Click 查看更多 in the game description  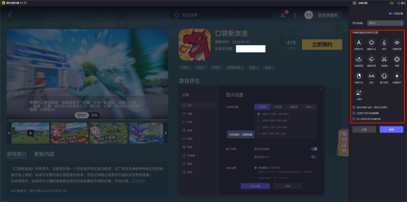(138, 181)
